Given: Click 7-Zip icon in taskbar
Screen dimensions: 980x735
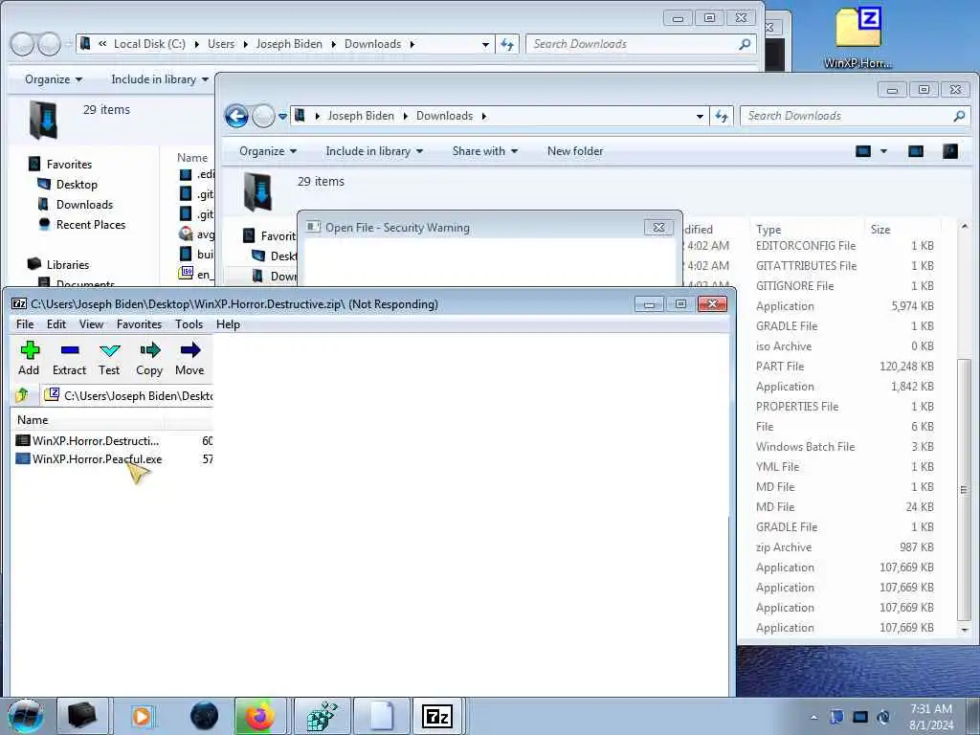Looking at the screenshot, I should click(437, 716).
